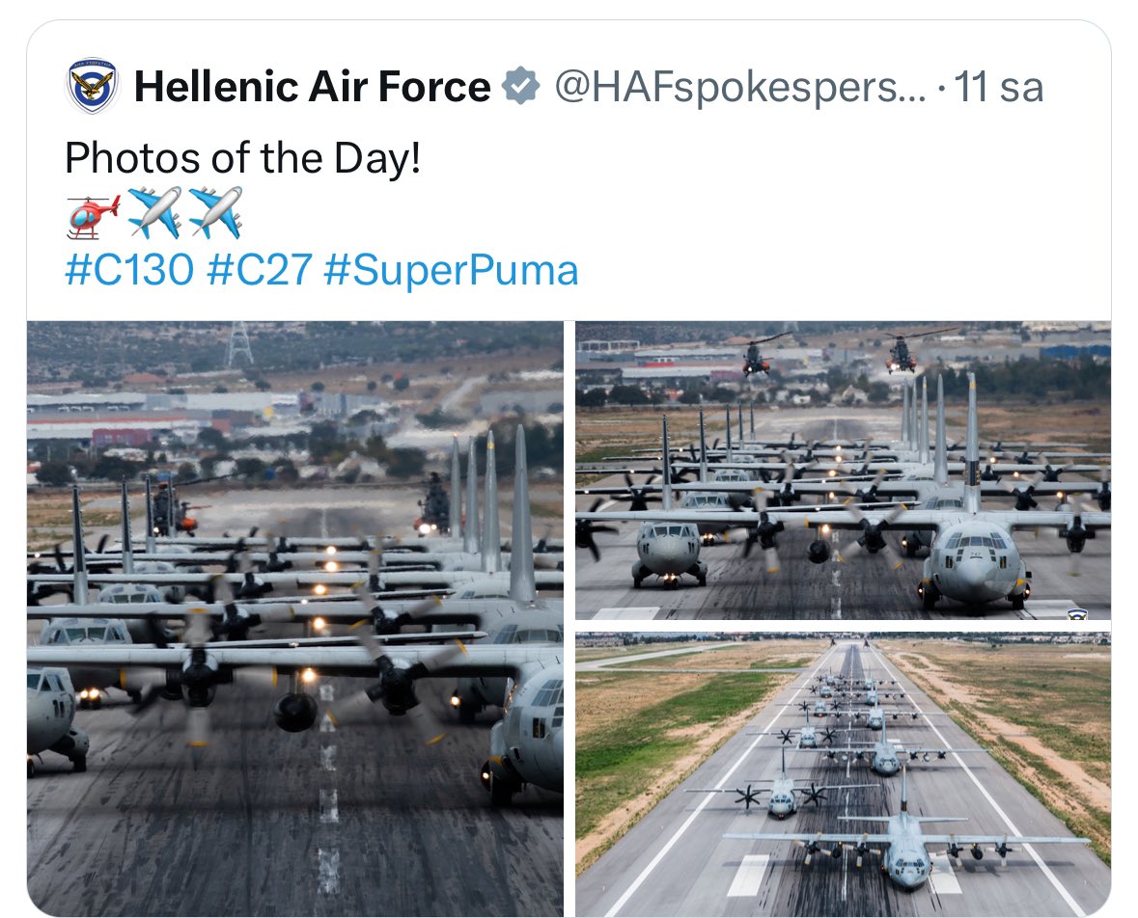Open the Hellenic Air Force profile name
1138x918 pixels.
pos(312,88)
